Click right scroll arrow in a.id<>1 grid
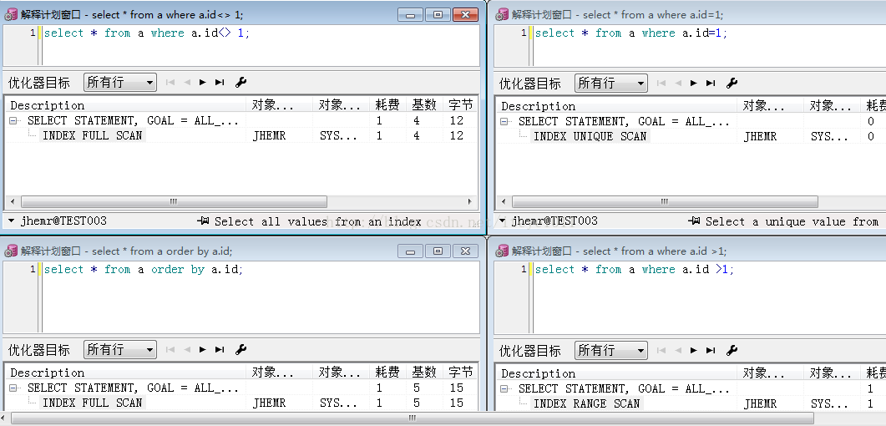886x426 pixels. [470, 201]
